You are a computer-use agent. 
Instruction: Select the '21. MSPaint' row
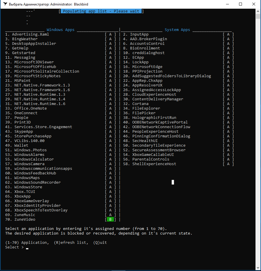click(x=60, y=80)
